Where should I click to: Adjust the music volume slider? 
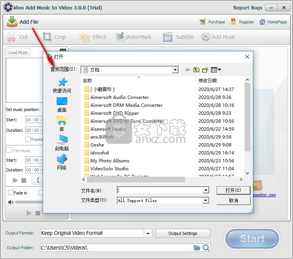tap(29, 202)
